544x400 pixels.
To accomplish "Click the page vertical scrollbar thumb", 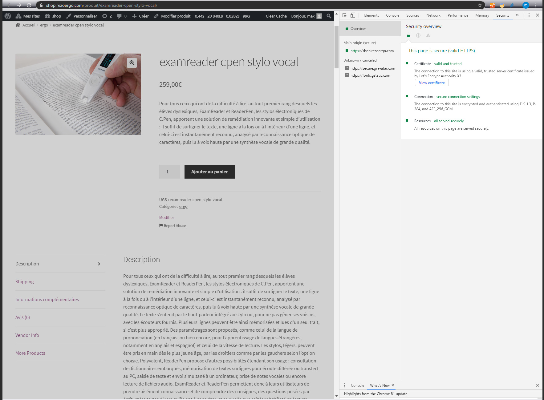I will pos(336,47).
